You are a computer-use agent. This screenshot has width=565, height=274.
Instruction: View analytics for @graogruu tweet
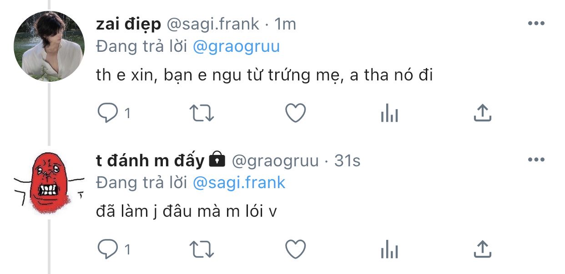pos(389,250)
